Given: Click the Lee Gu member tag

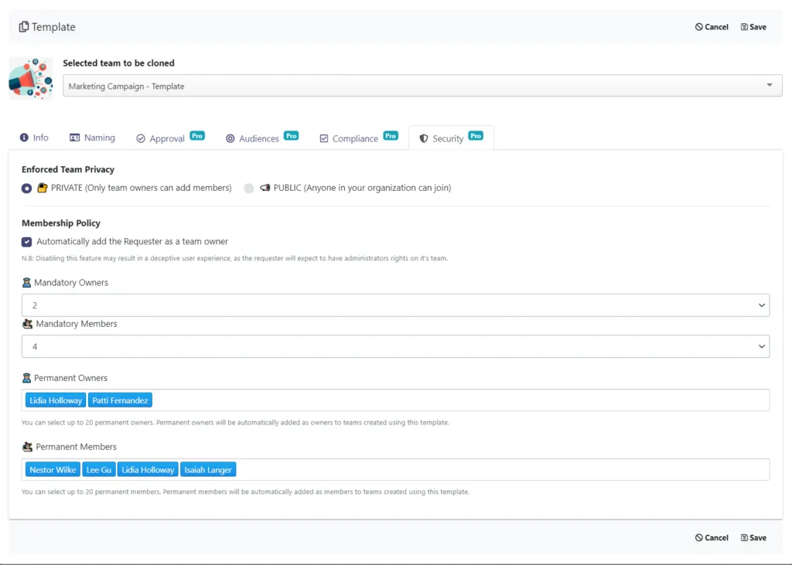Looking at the screenshot, I should tap(98, 470).
